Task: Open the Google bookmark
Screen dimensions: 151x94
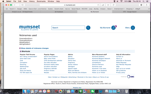Action: point(19,9)
